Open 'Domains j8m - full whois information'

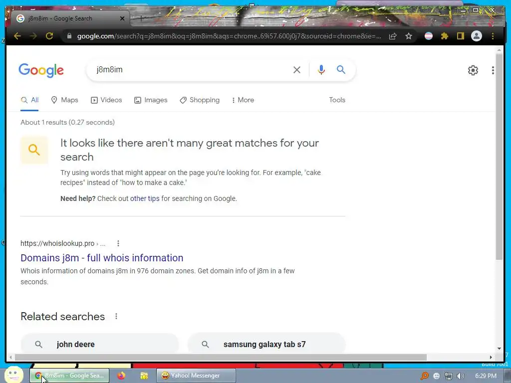102,258
